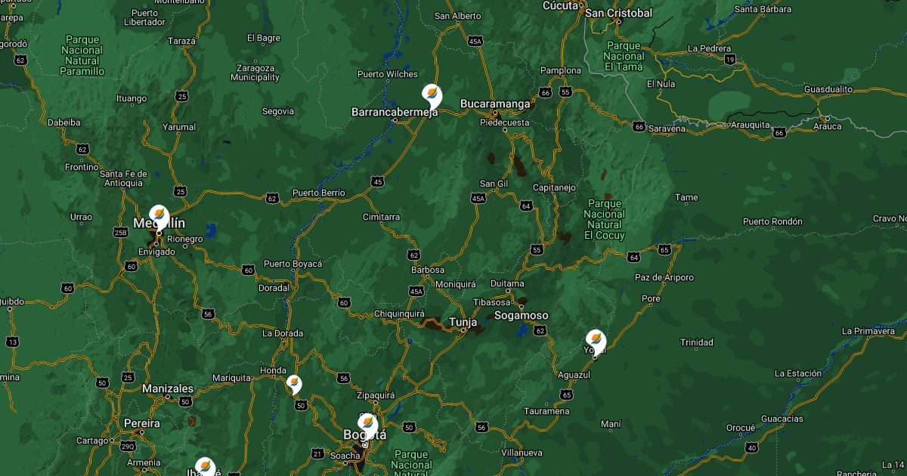Select the map marker near Barrancabermeja
Image resolution: width=907 pixels, height=476 pixels.
click(432, 97)
